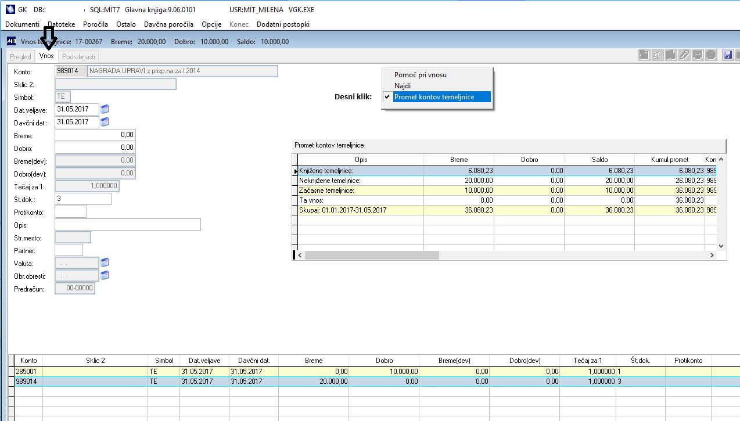Choose Najdi from the context menu
The height and width of the screenshot is (421, 740).
[x=402, y=86]
